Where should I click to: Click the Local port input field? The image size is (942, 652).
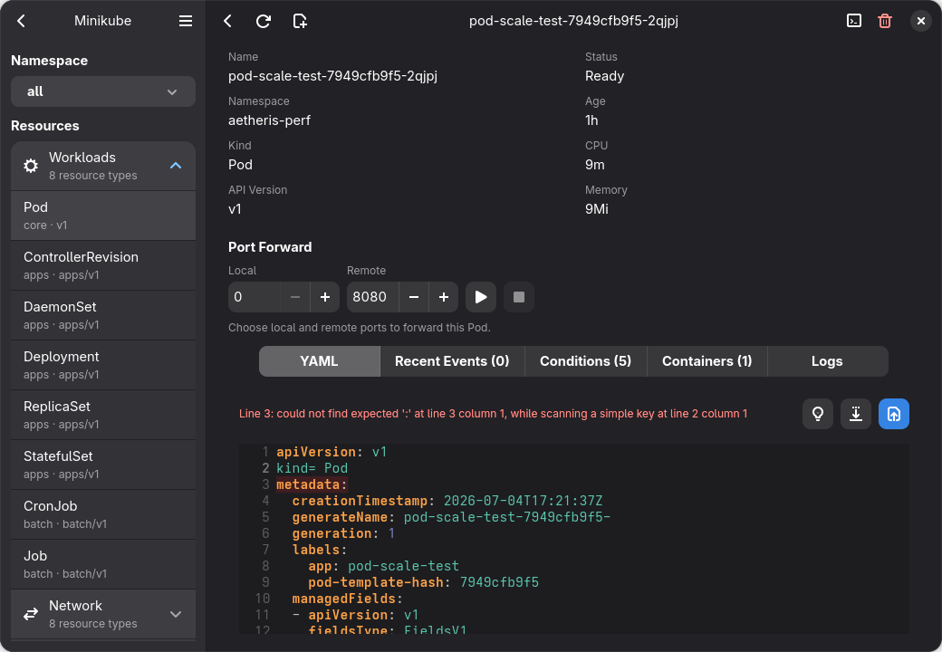click(255, 297)
